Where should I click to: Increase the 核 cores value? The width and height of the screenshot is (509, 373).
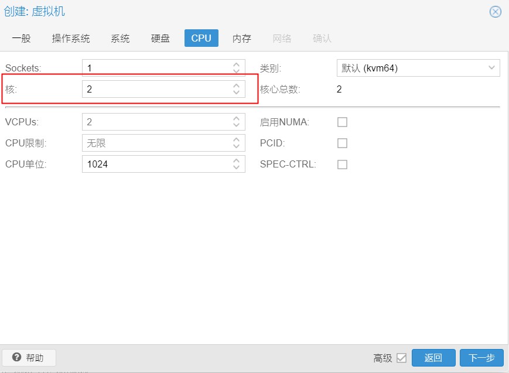click(x=236, y=85)
